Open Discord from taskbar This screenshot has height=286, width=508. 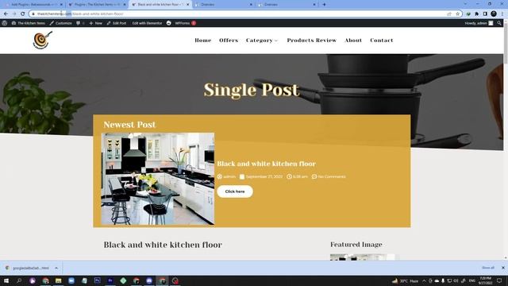149,280
